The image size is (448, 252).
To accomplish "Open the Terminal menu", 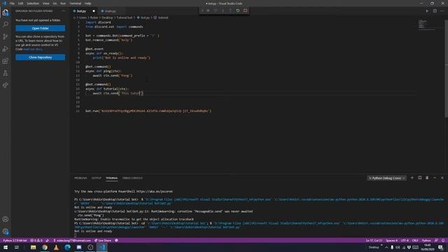I will 76,3.
